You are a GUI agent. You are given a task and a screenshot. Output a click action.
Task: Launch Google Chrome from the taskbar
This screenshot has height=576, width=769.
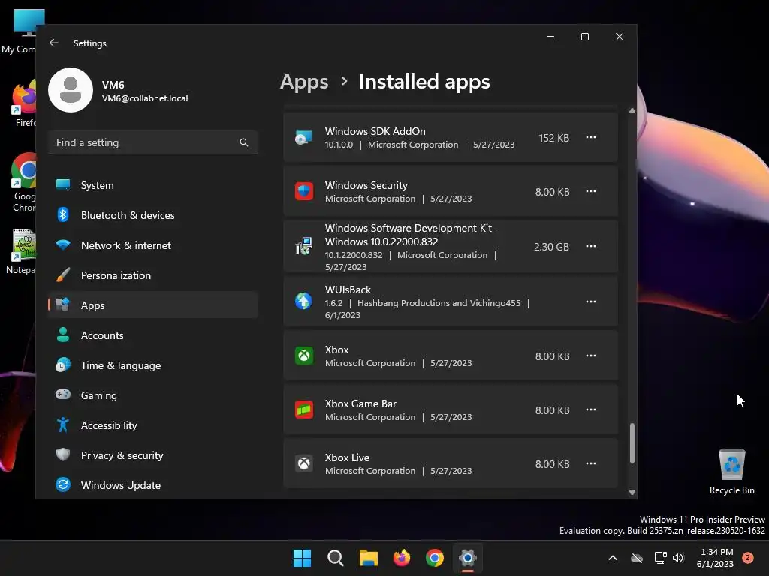[435, 558]
